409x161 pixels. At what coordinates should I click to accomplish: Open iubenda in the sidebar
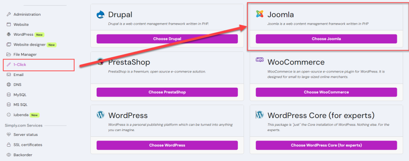(x=21, y=115)
